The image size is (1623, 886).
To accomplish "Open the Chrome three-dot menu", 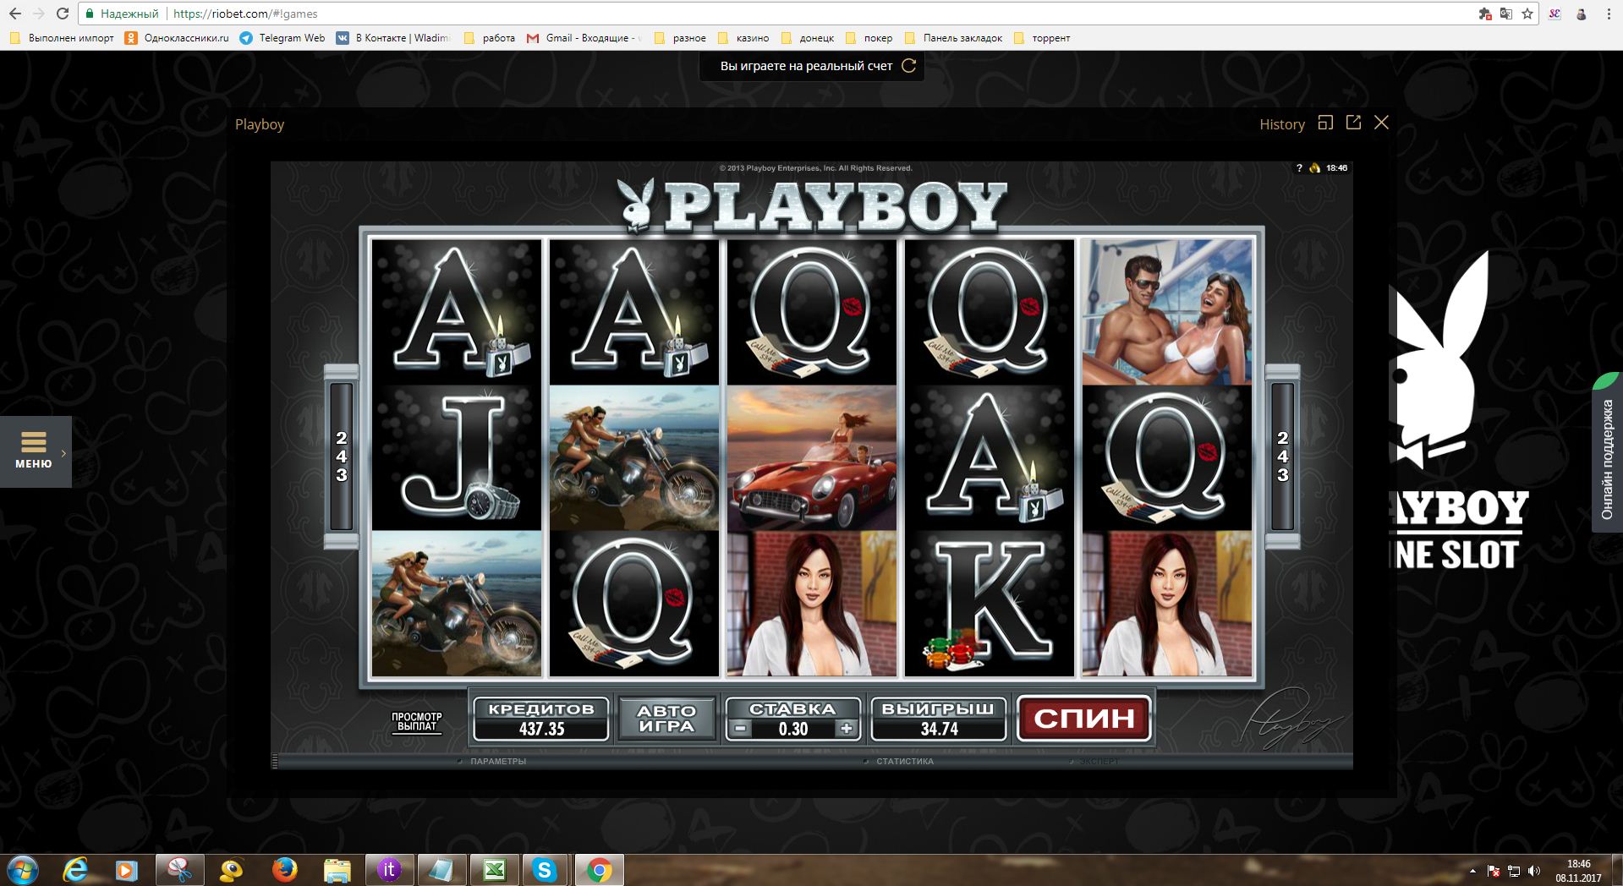I will 1609,14.
